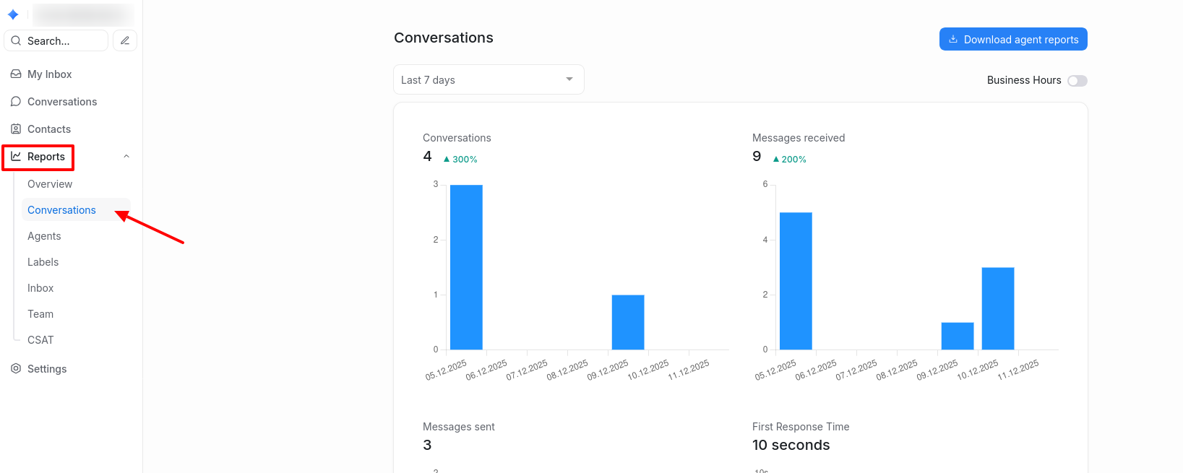Select Conversations under Reports submenu
Image resolution: width=1183 pixels, height=473 pixels.
pos(61,210)
